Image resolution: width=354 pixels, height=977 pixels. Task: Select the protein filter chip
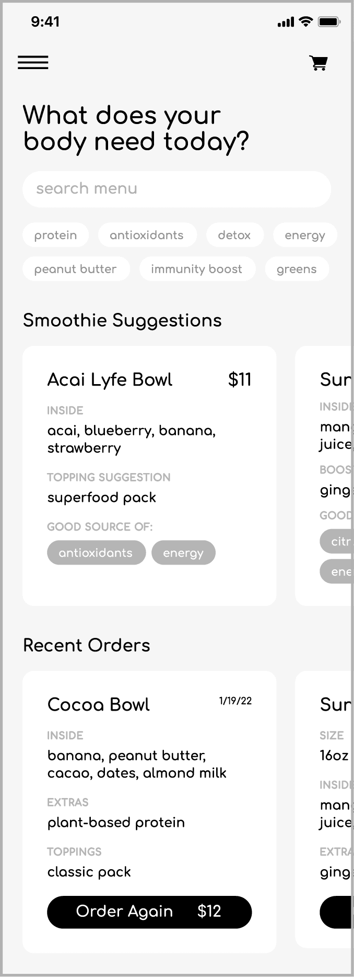[56, 235]
